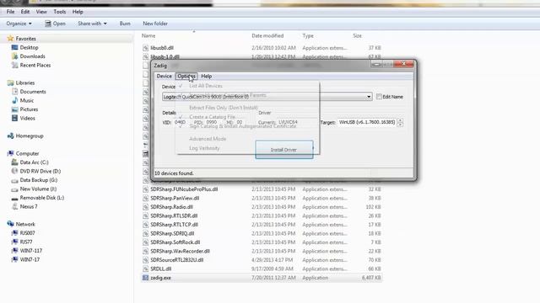Viewport: 540px width, 303px height.
Task: Select the Nexus 7 device icon
Action: click(x=14, y=206)
